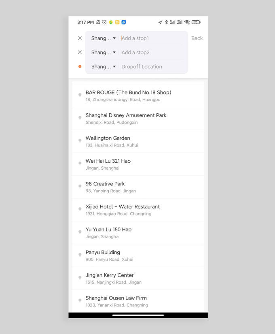
Task: Remove stop2 with its X icon
Action: (x=80, y=52)
